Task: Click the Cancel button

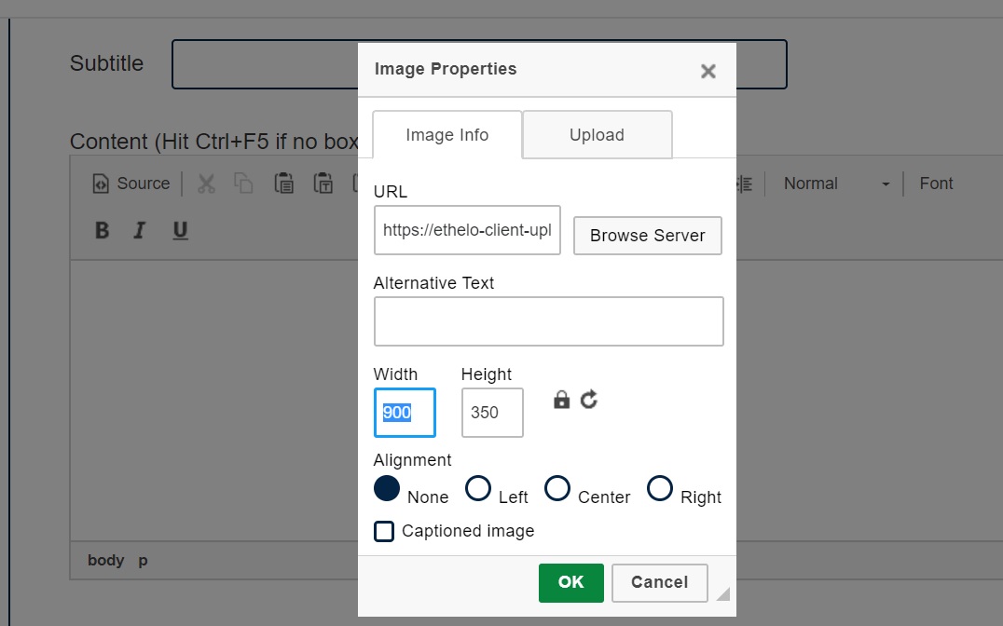Action: coord(659,582)
